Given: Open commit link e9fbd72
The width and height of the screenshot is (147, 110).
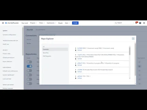Looking at the screenshot, I should click(80, 63).
